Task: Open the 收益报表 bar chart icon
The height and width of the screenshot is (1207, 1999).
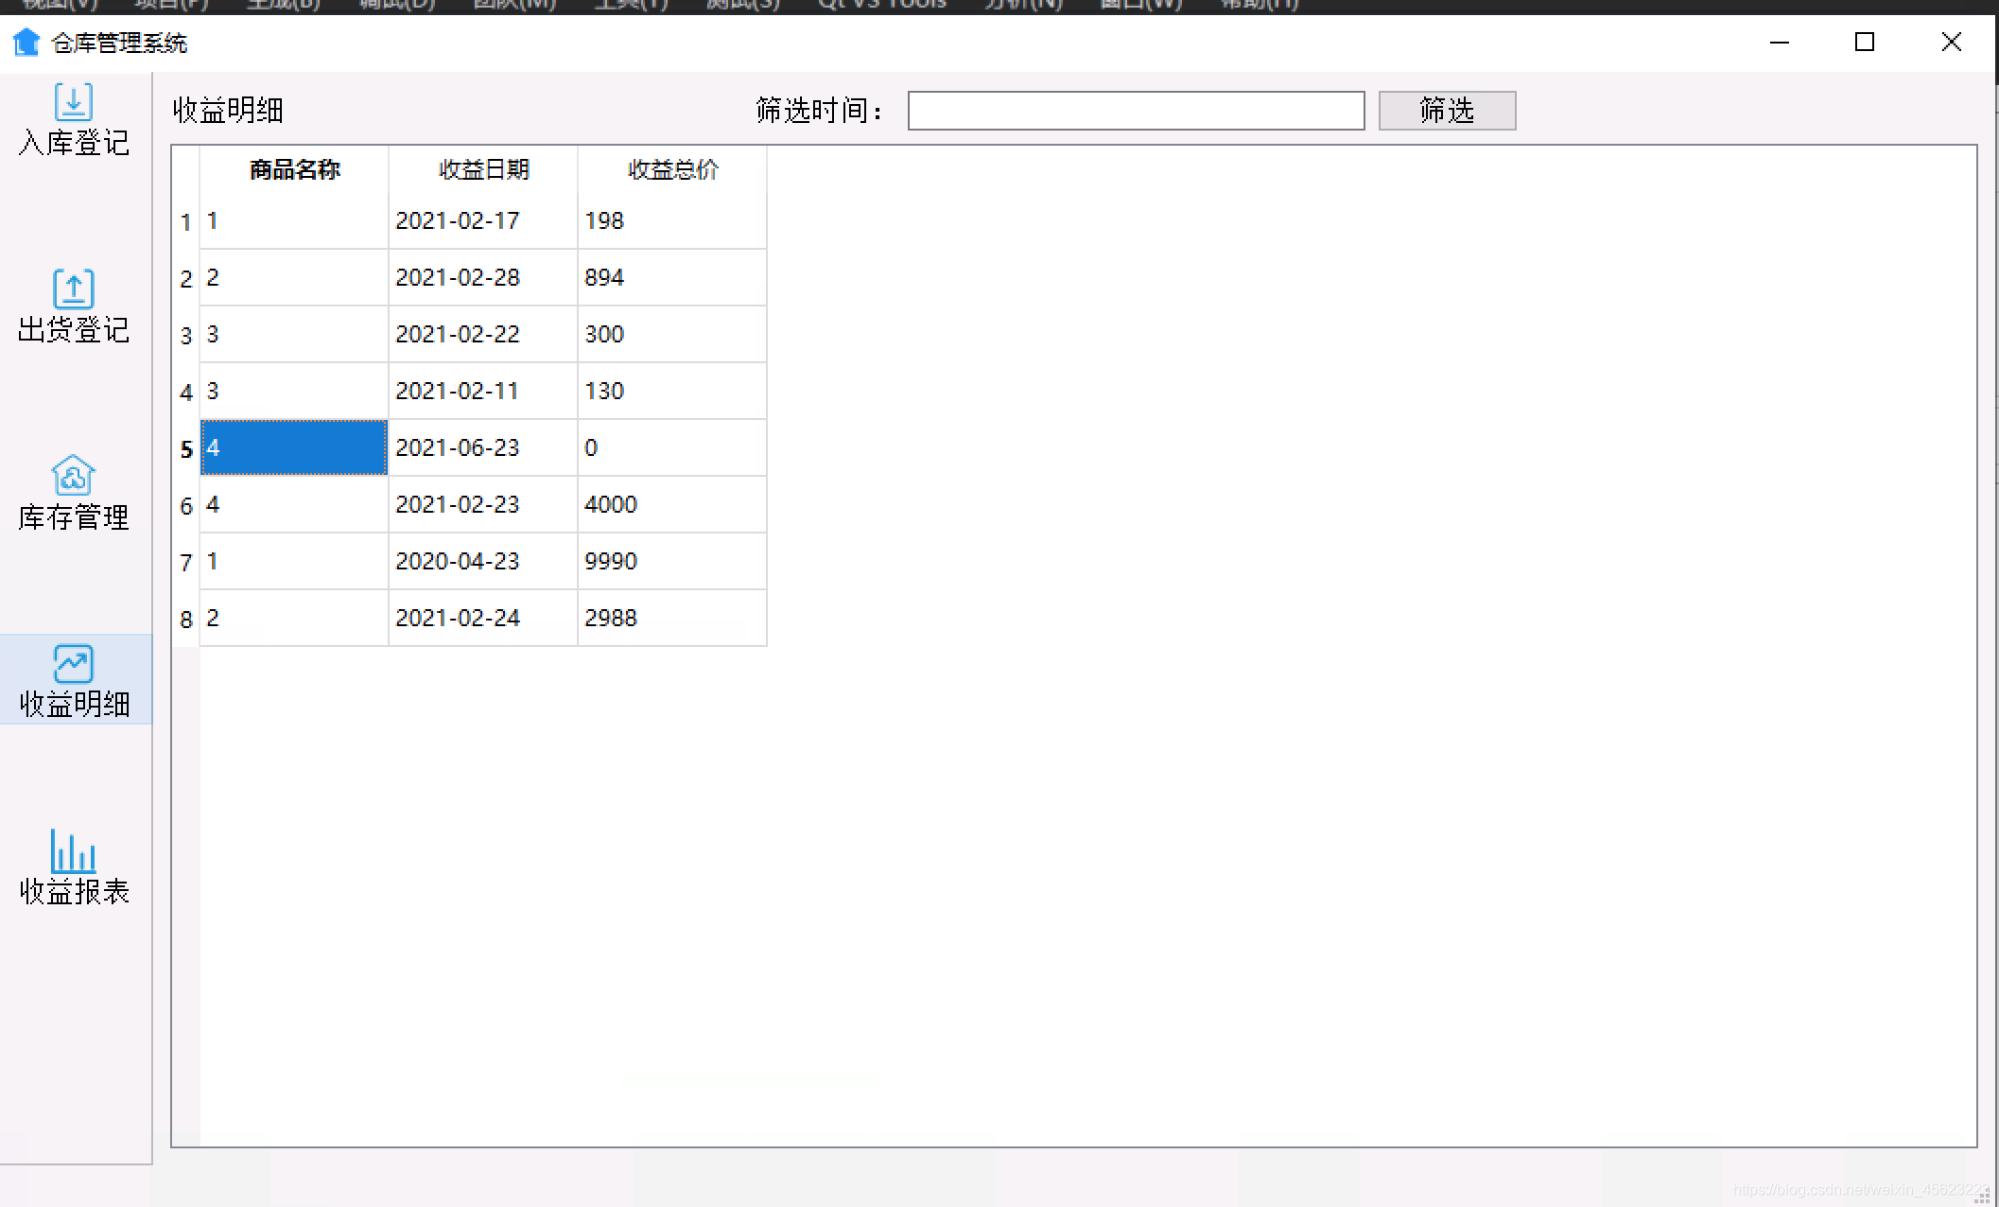Action: [73, 850]
